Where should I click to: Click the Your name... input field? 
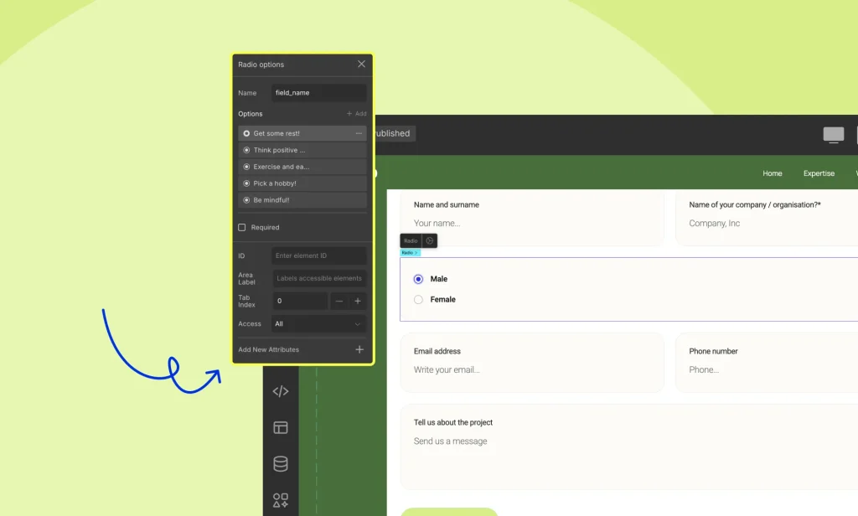(532, 224)
